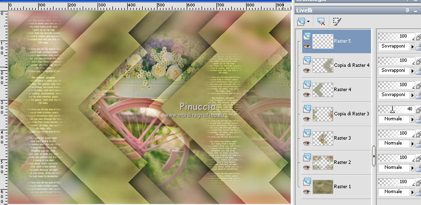Expand the layers panel splitter arrow
Viewport: 421px width, 205px height.
[x=374, y=156]
